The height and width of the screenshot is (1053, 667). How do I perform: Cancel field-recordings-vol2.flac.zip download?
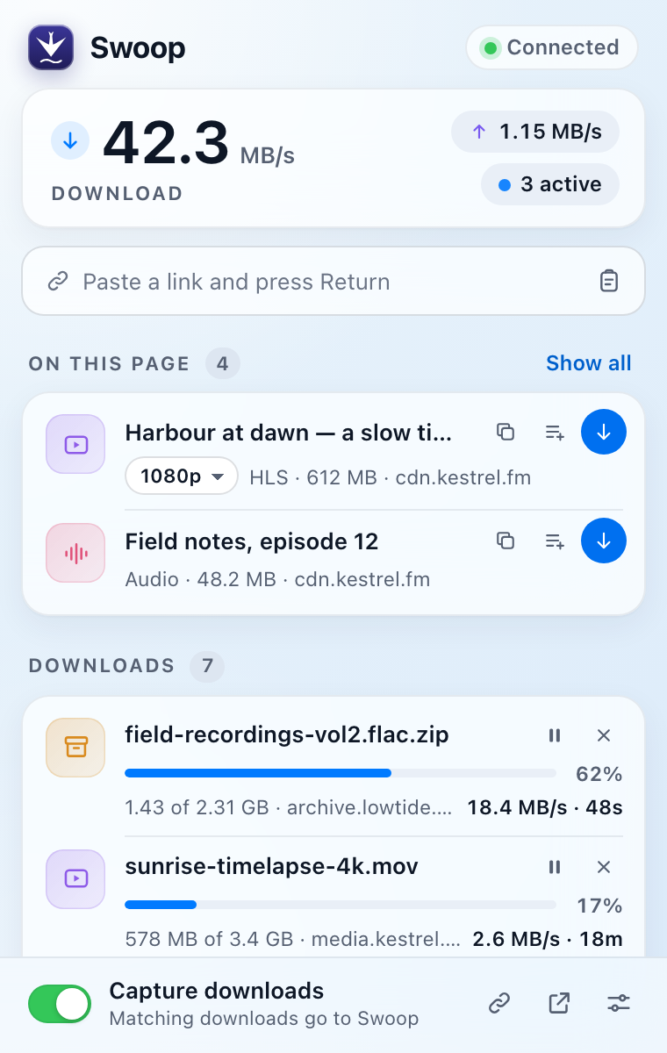604,735
